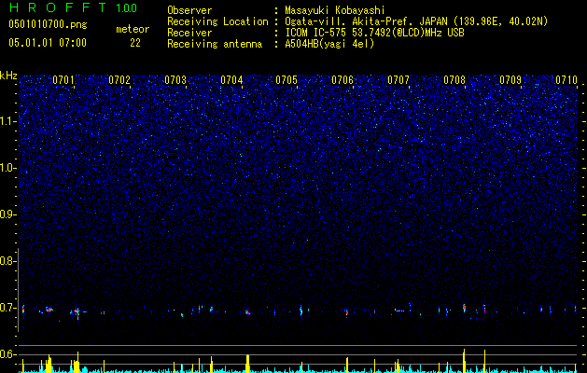The width and height of the screenshot is (587, 373).
Task: Click the tall yellow intensity peak near 0708
Action: tap(464, 361)
